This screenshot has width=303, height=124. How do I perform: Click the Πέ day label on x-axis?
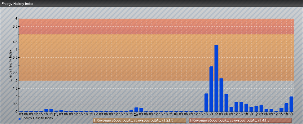pyautogui.click(x=56, y=114)
